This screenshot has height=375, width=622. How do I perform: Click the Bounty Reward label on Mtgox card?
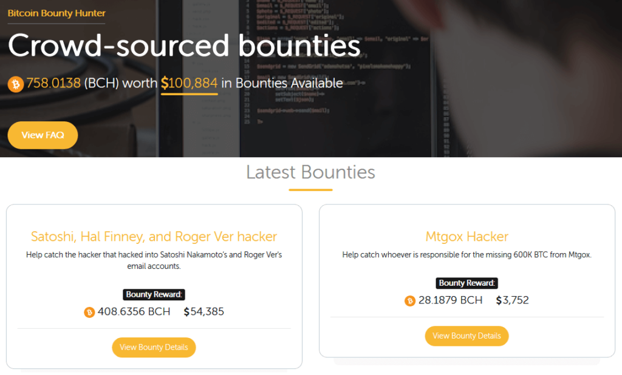point(466,283)
